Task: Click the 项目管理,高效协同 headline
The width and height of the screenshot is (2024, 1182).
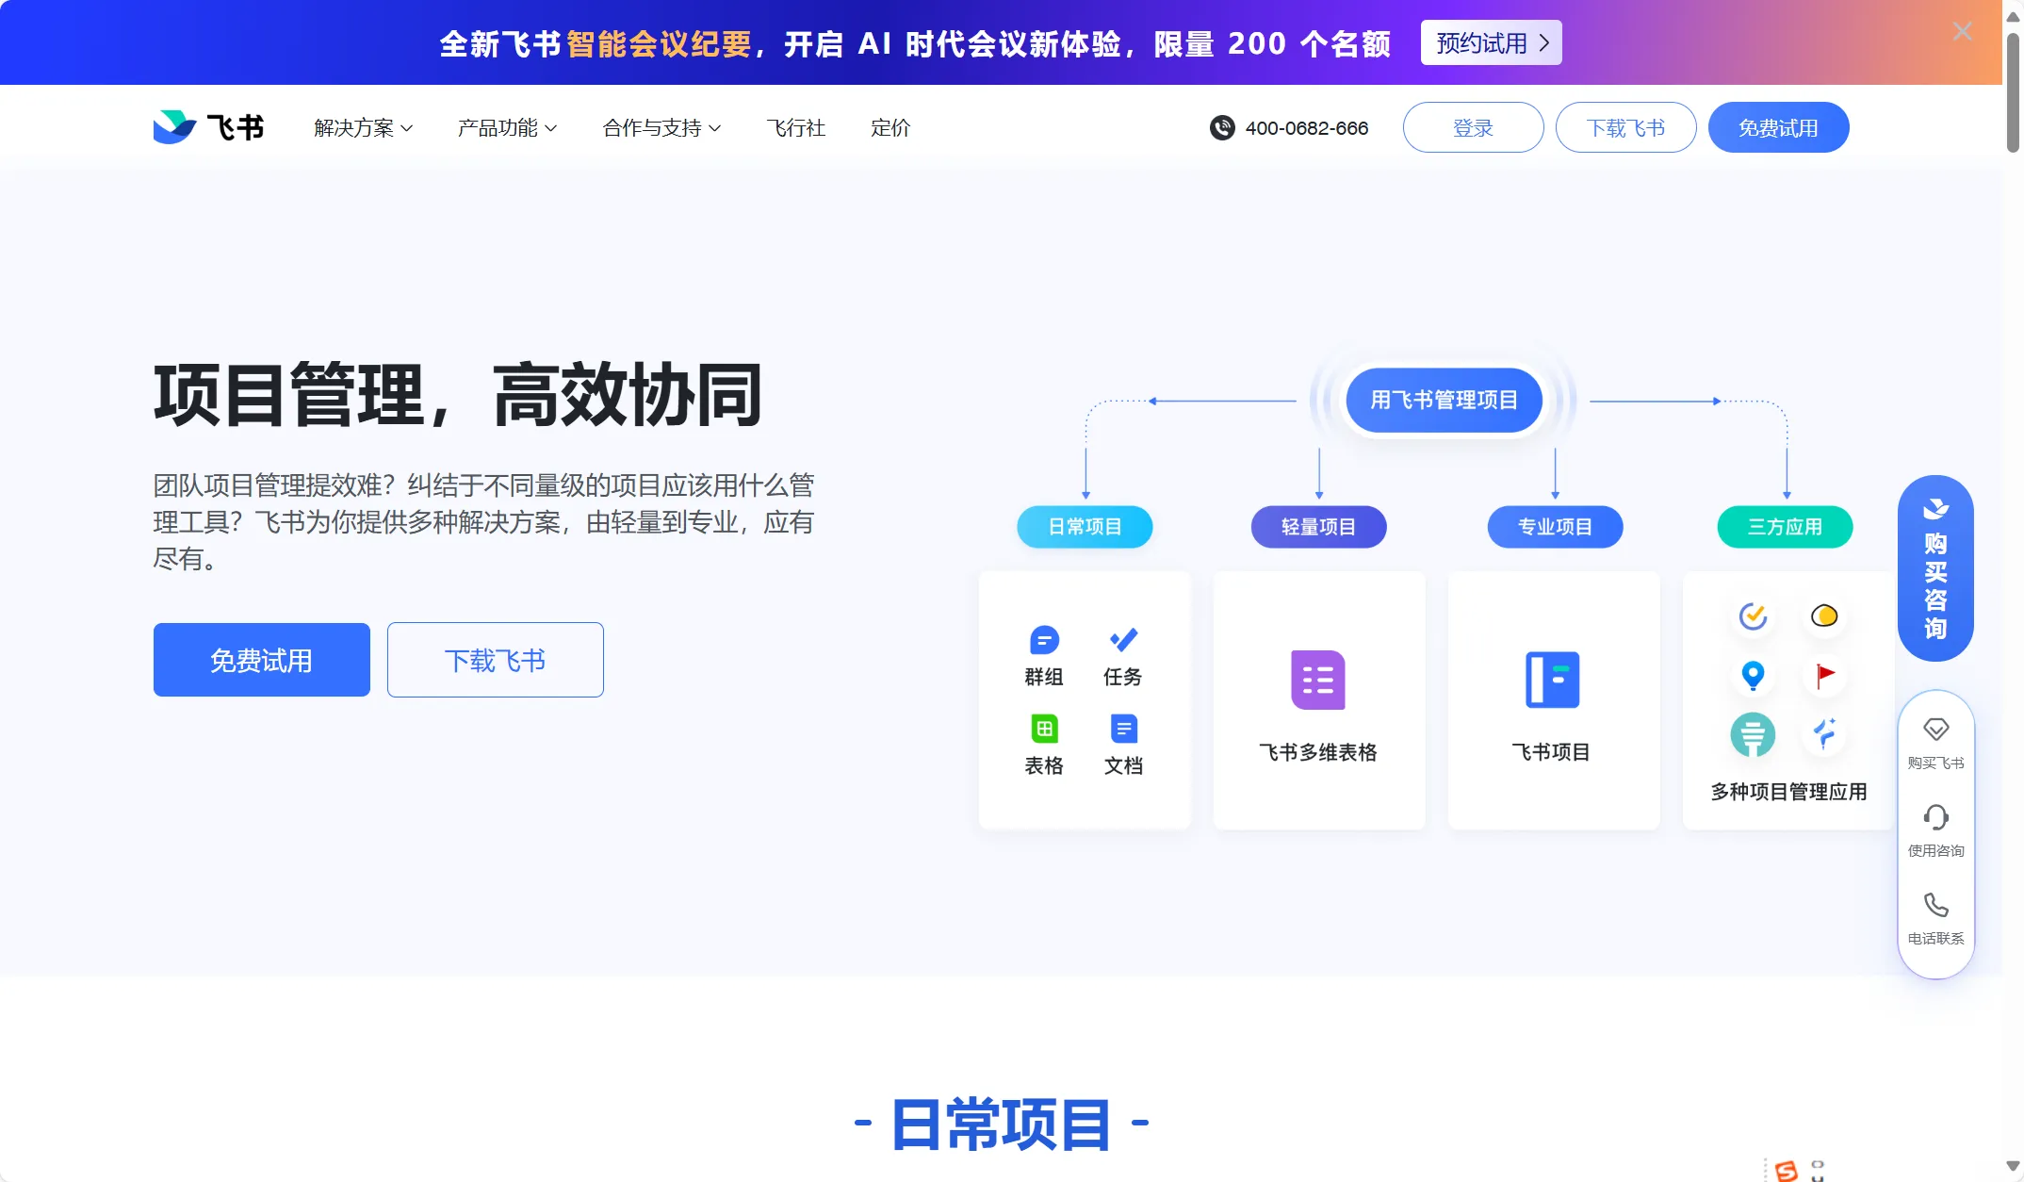Action: coord(459,395)
